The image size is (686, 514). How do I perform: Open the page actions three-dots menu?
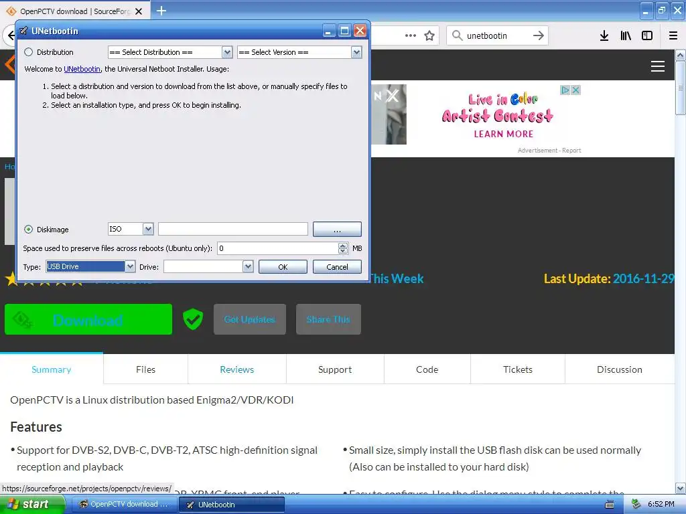tap(411, 36)
